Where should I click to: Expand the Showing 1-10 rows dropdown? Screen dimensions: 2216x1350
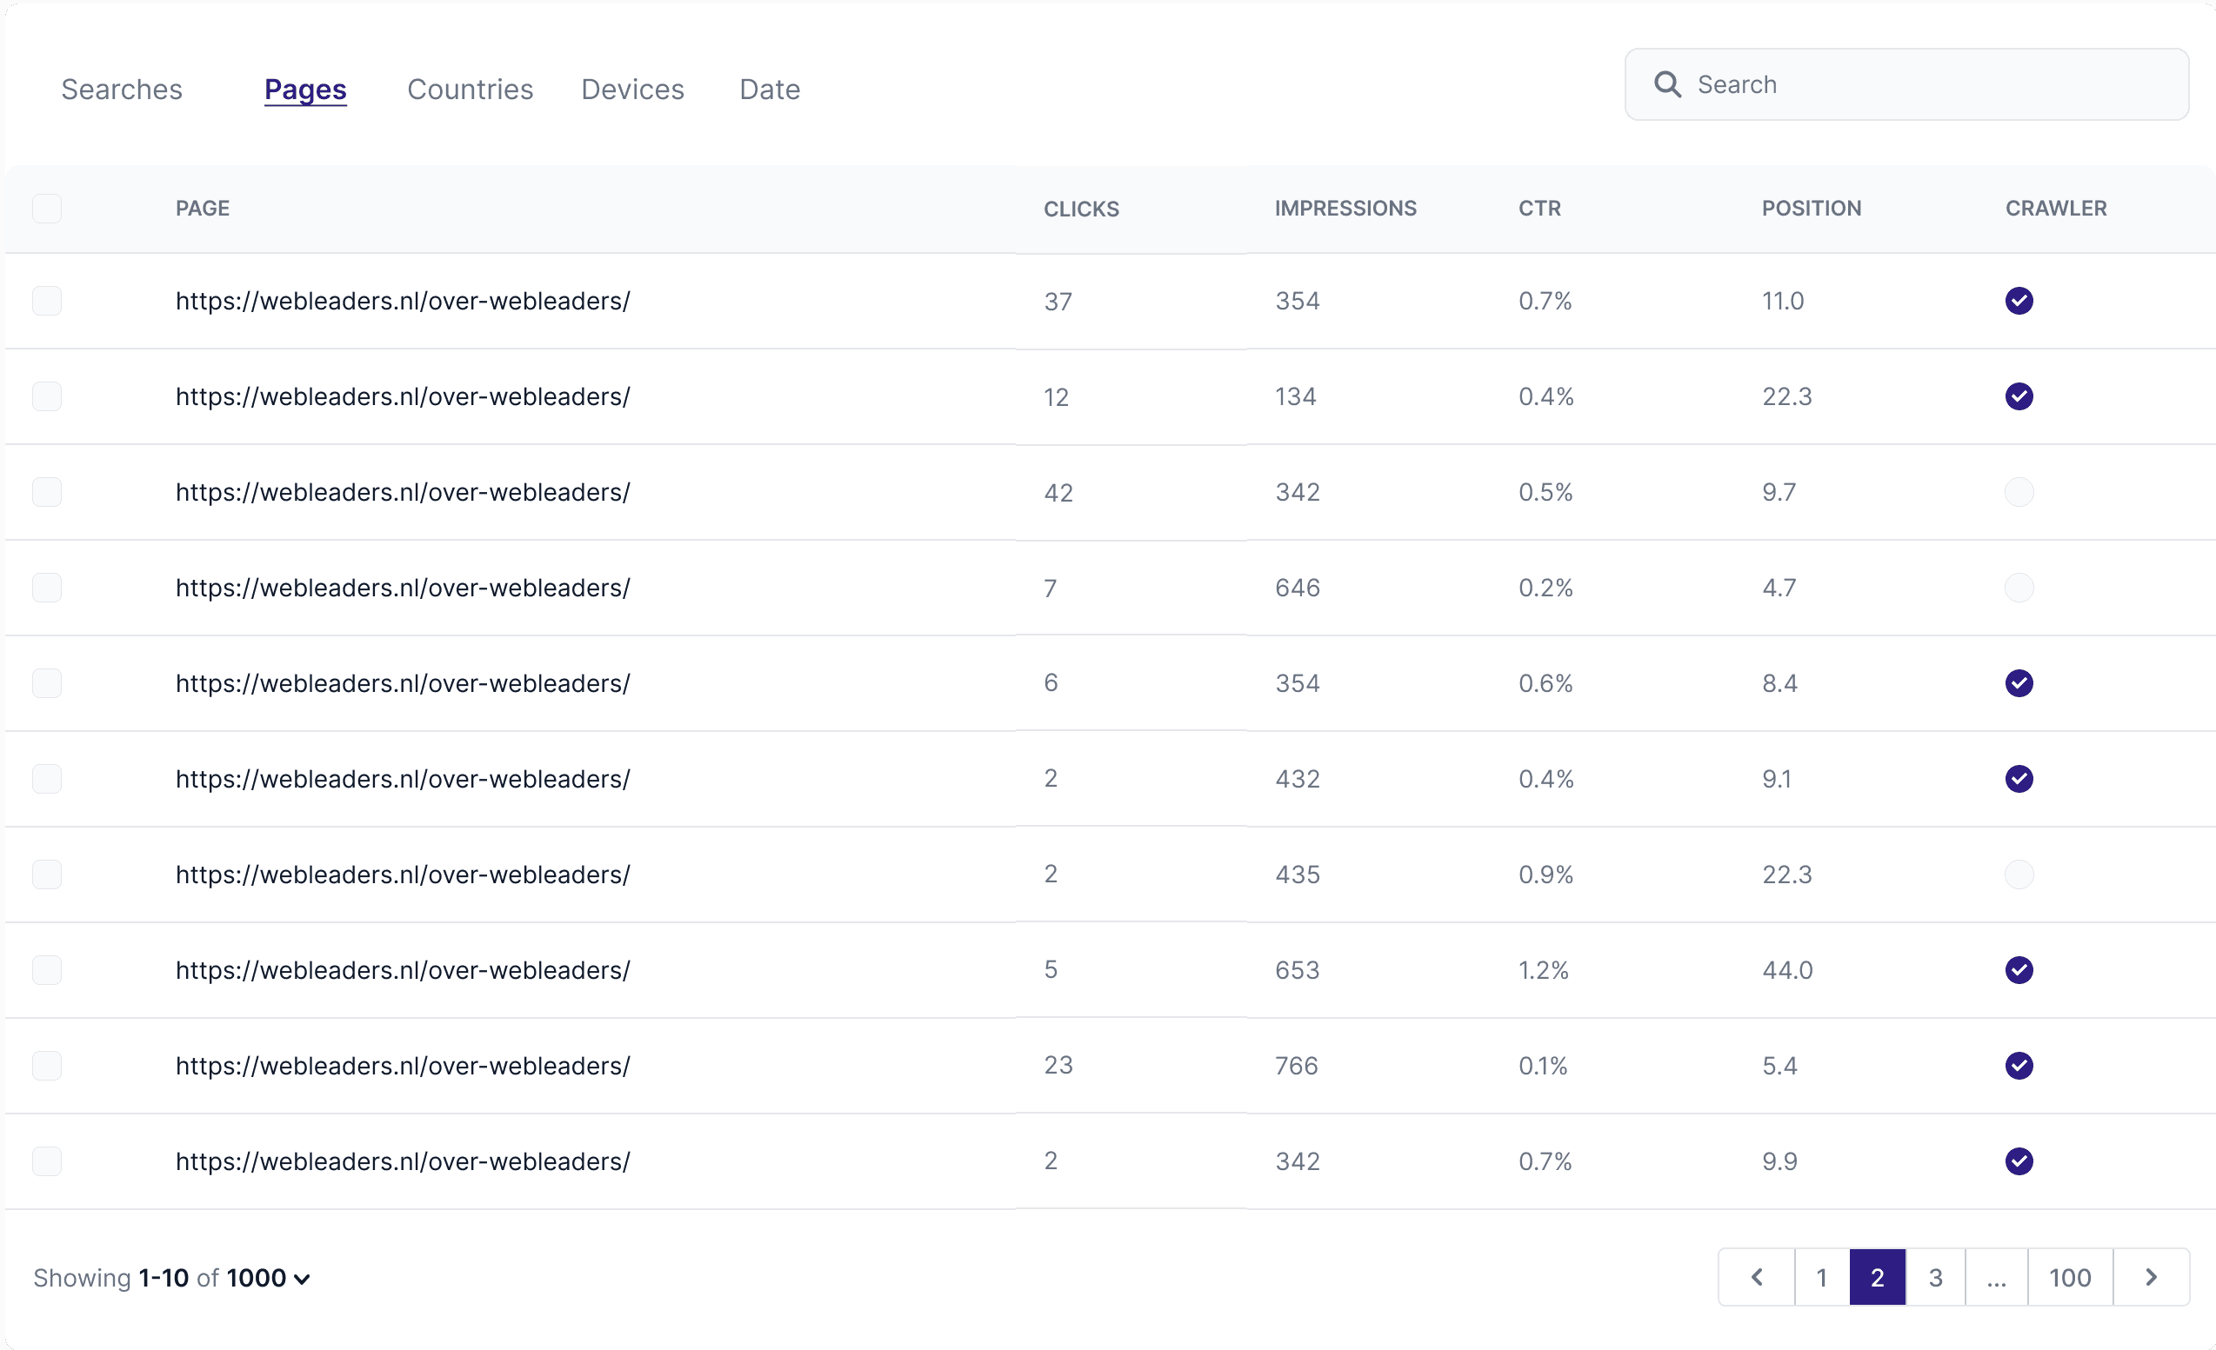pos(302,1279)
